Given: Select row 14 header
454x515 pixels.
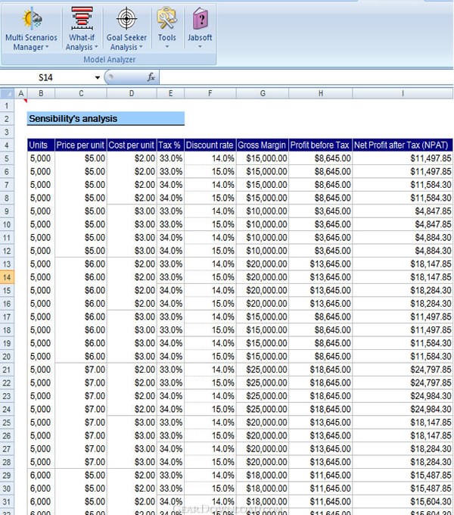Looking at the screenshot, I should 7,277.
